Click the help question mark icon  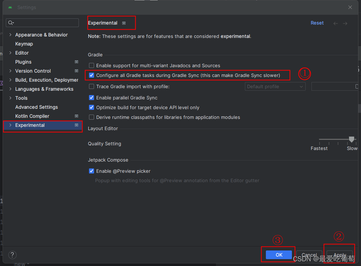(12, 255)
